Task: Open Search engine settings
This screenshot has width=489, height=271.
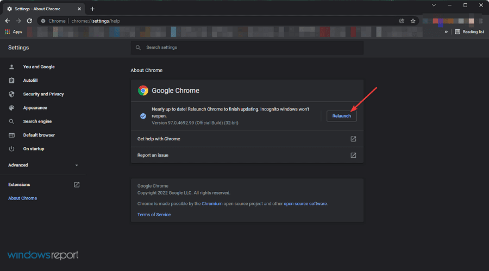Action: pos(37,121)
